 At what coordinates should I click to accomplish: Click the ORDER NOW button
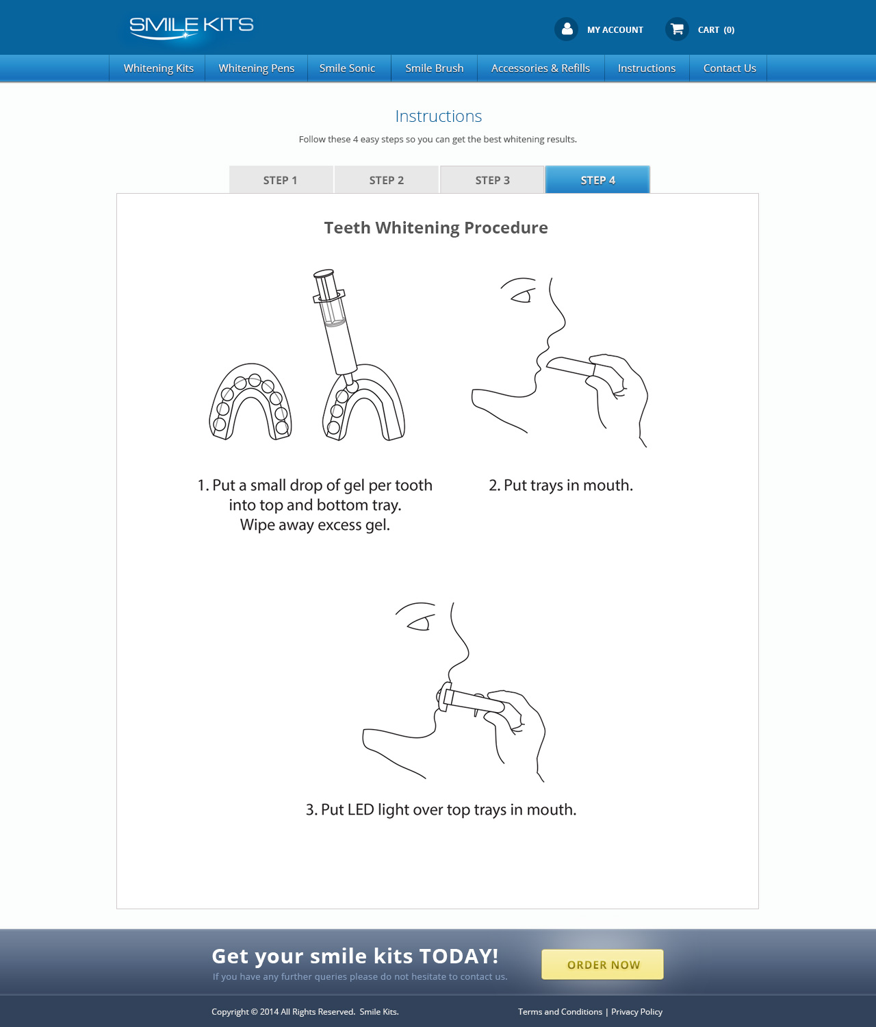602,964
